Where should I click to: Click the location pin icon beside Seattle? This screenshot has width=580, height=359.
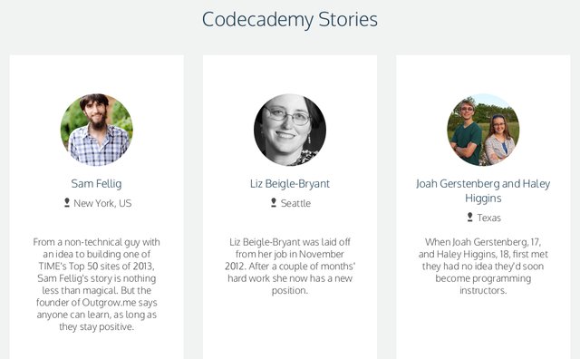tap(274, 202)
